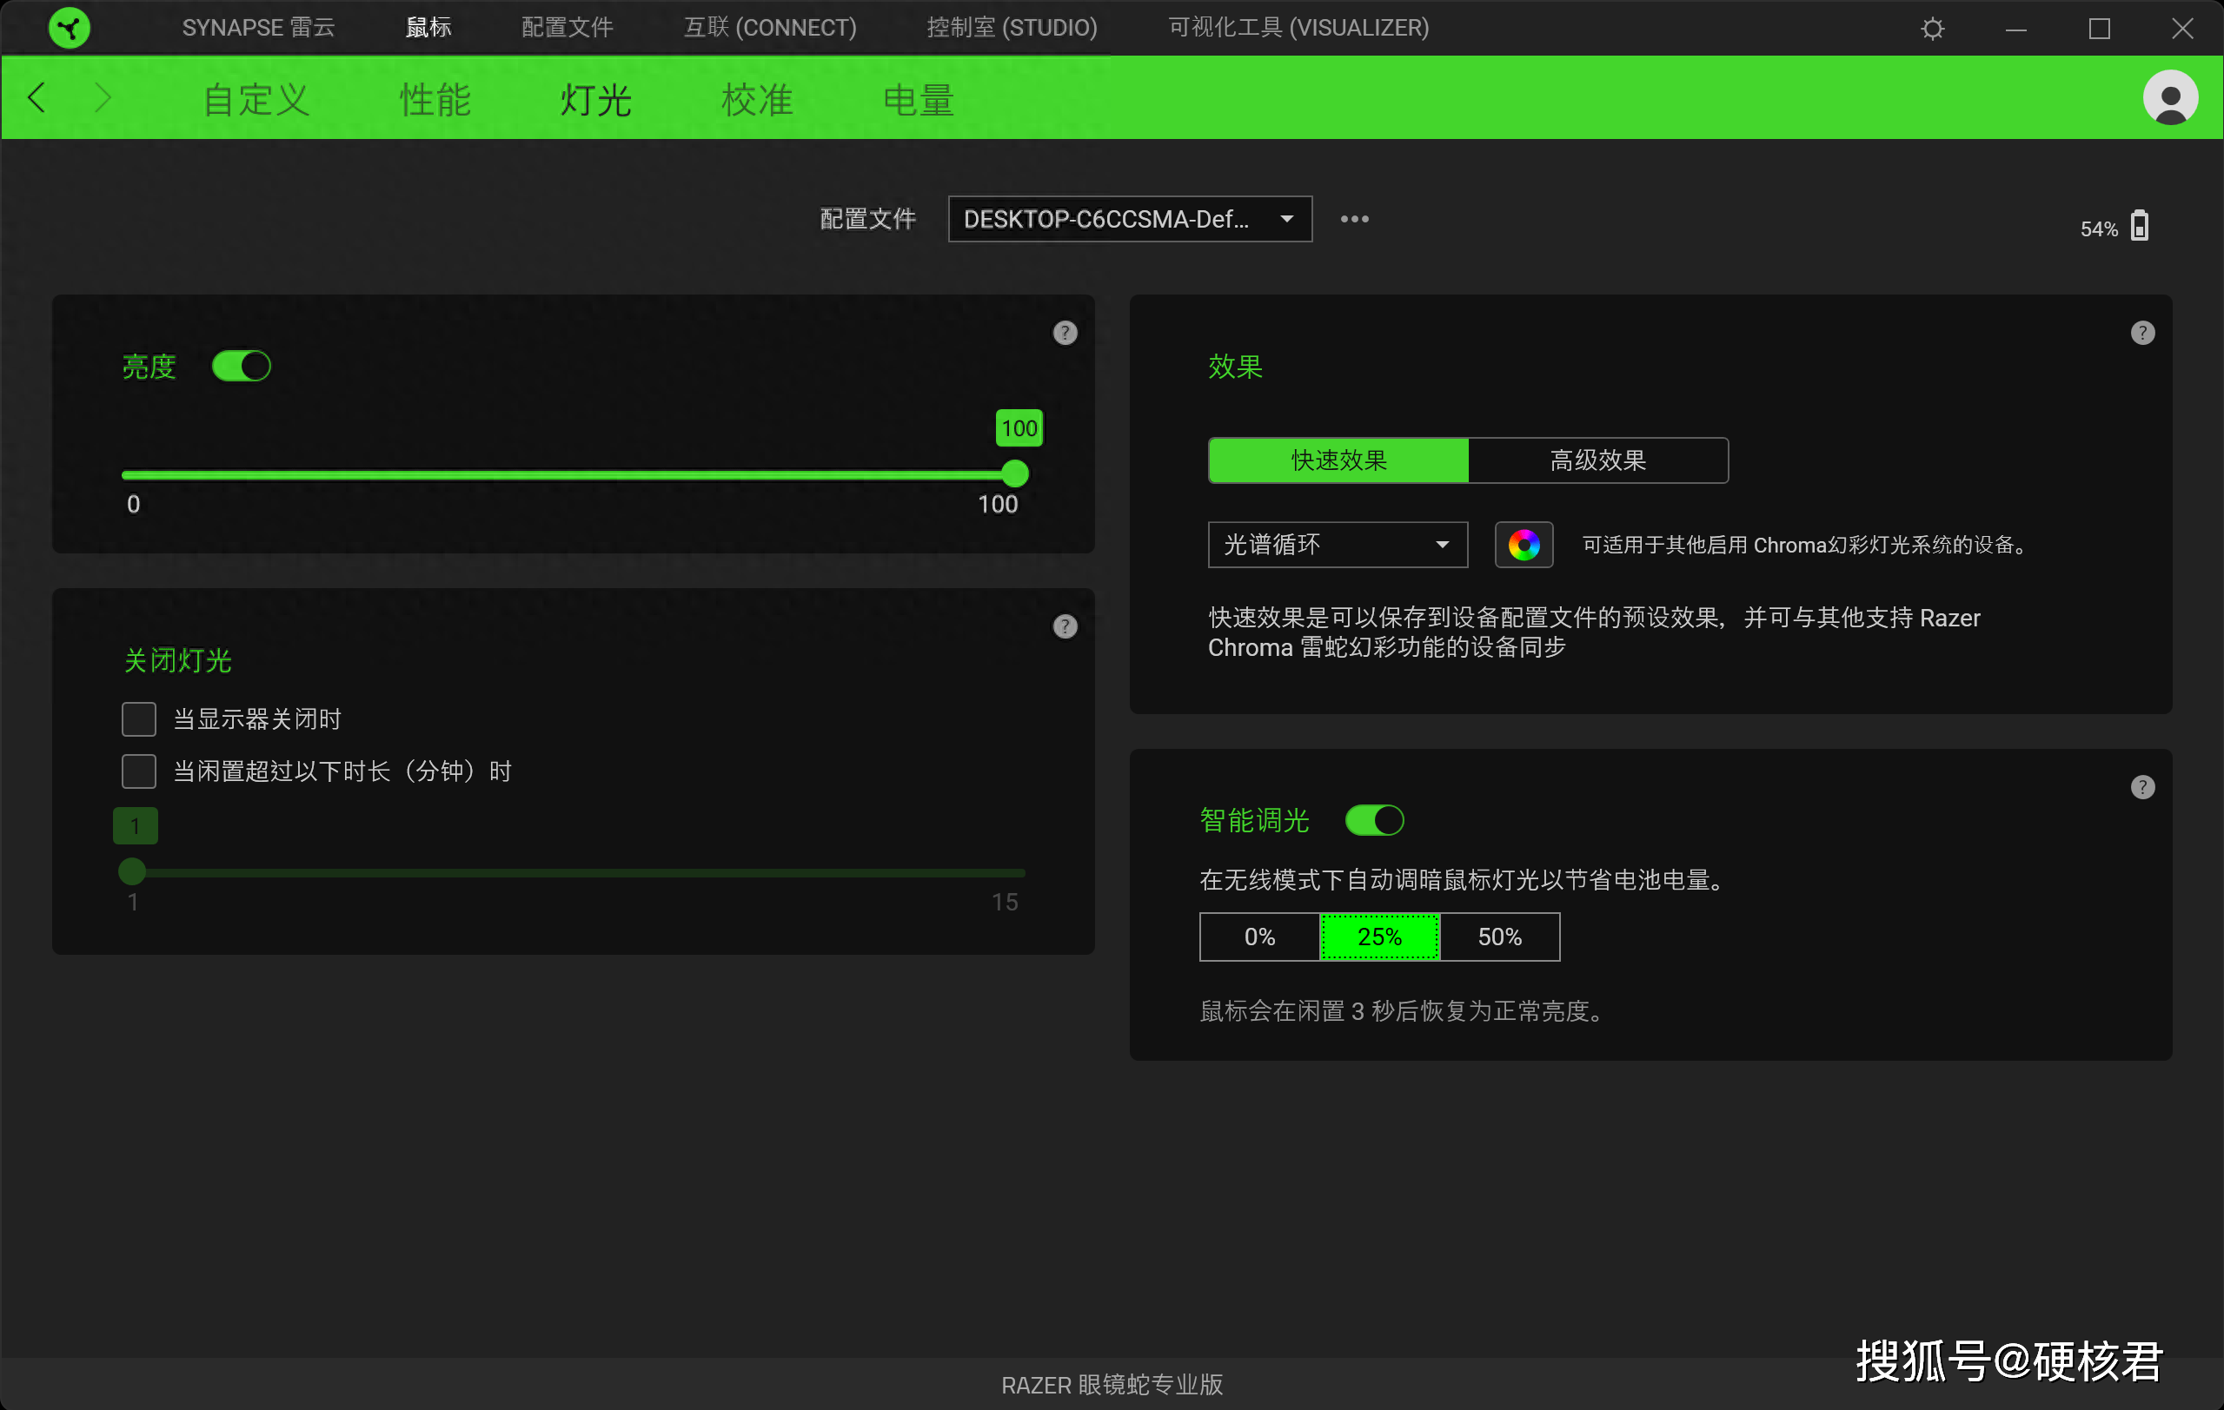Open the 可视化工具 (VISUALIZER) tab

[x=1298, y=28]
